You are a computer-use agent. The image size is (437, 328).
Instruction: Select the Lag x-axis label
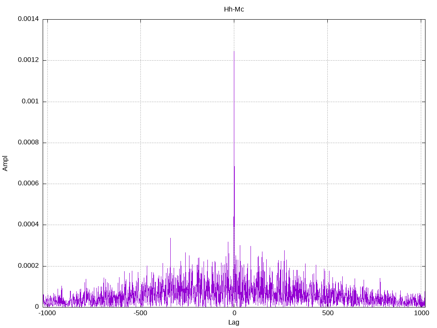point(234,322)
